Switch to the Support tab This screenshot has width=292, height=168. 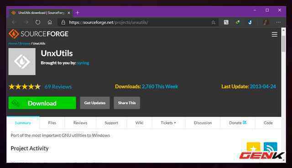click(x=111, y=123)
